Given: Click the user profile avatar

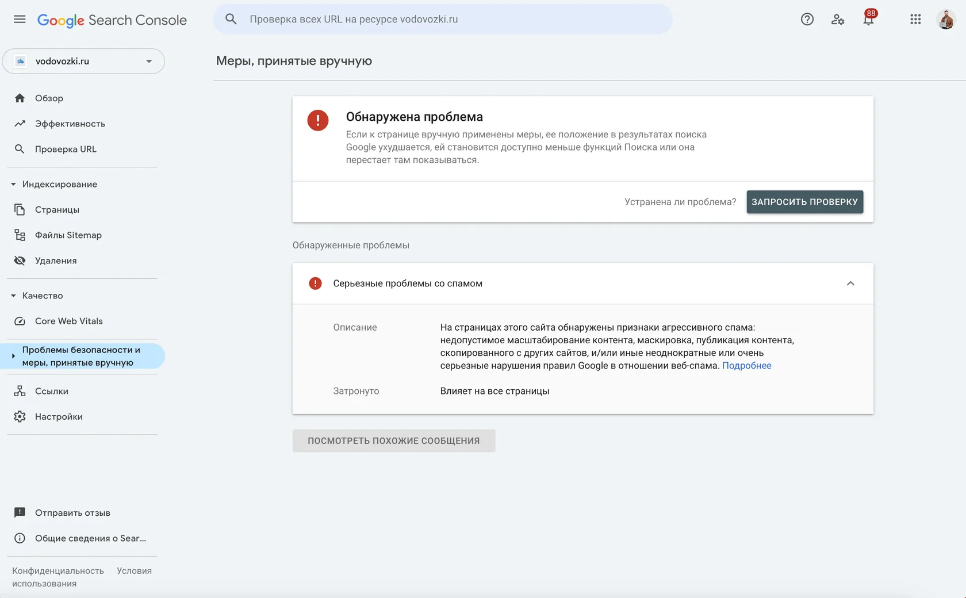Looking at the screenshot, I should [946, 19].
